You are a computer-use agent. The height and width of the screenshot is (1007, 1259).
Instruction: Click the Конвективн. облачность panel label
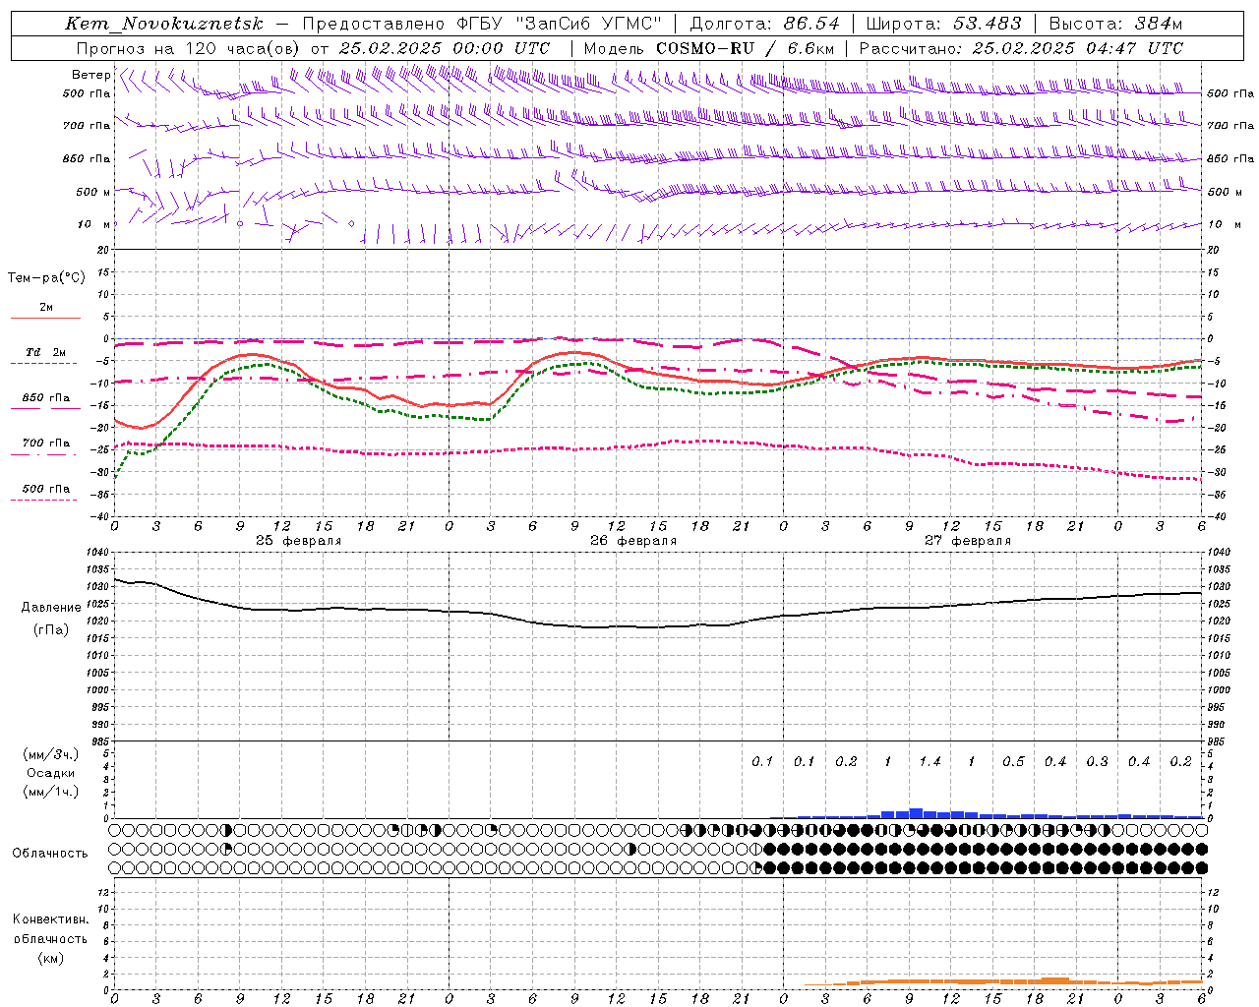[x=50, y=938]
